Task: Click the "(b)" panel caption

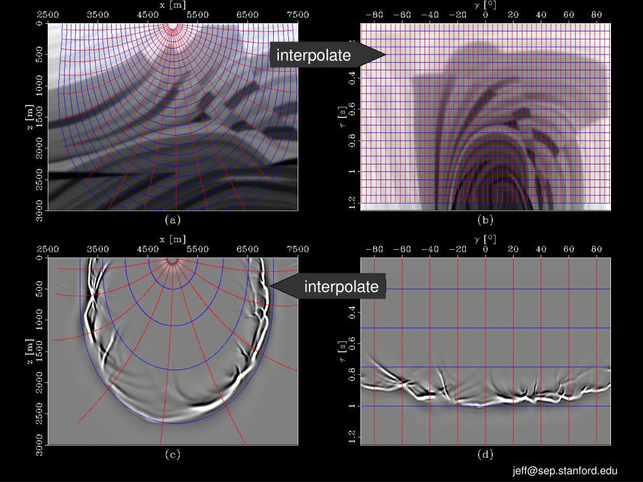Action: click(x=485, y=220)
